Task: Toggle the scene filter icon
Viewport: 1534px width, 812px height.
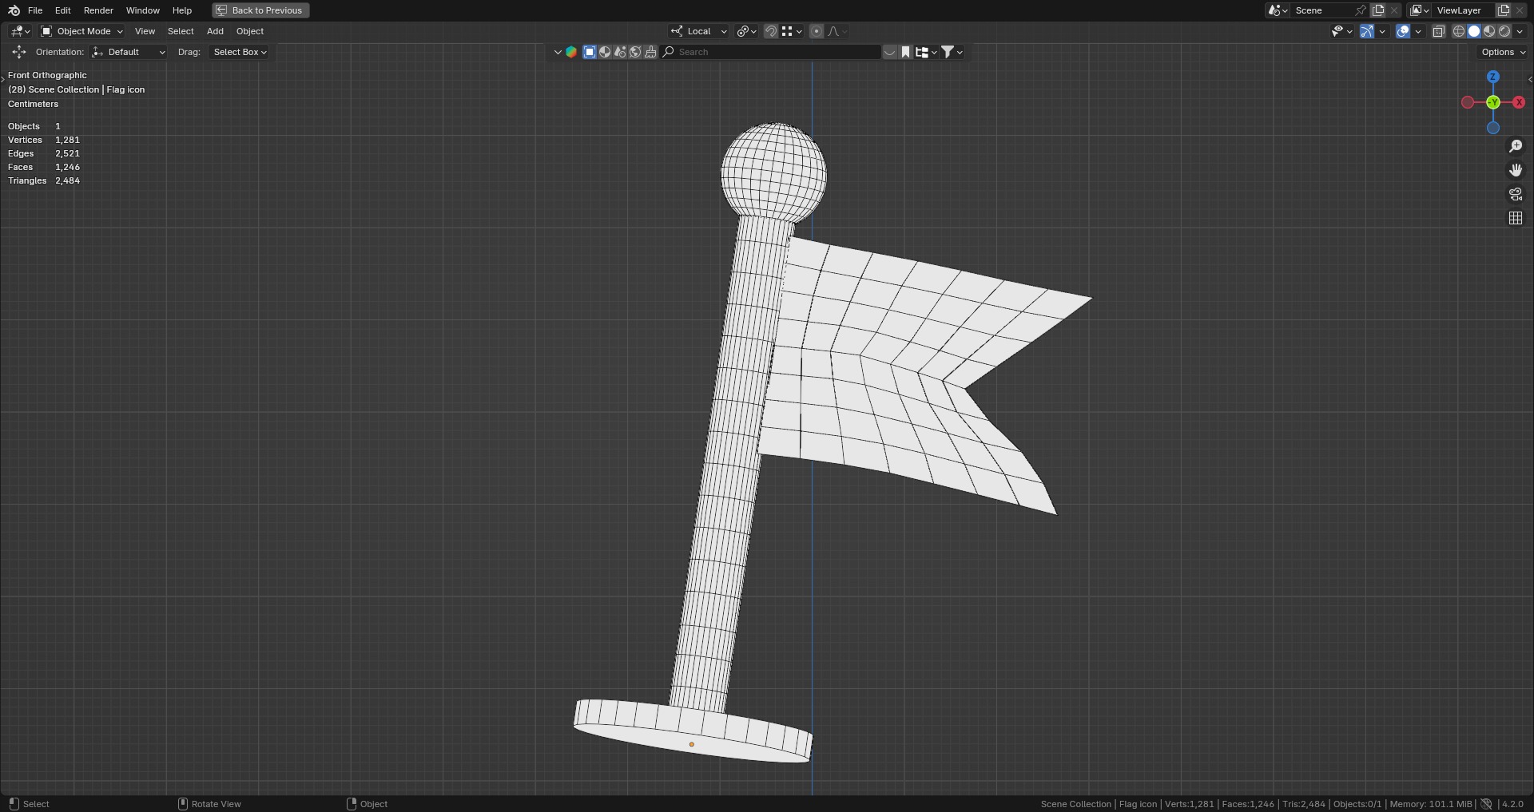Action: point(620,52)
